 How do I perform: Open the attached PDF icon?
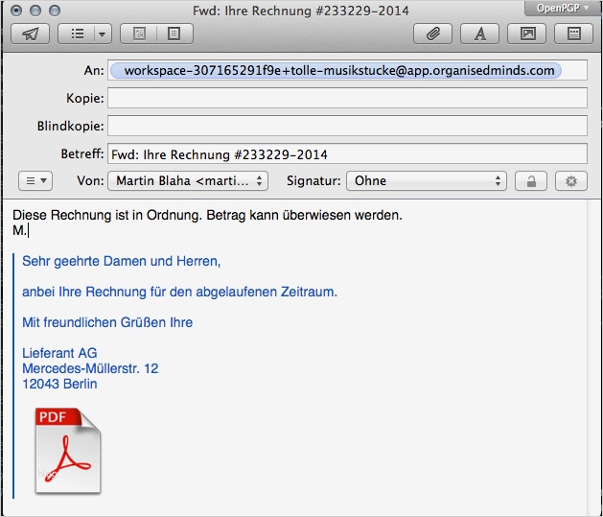coord(68,451)
